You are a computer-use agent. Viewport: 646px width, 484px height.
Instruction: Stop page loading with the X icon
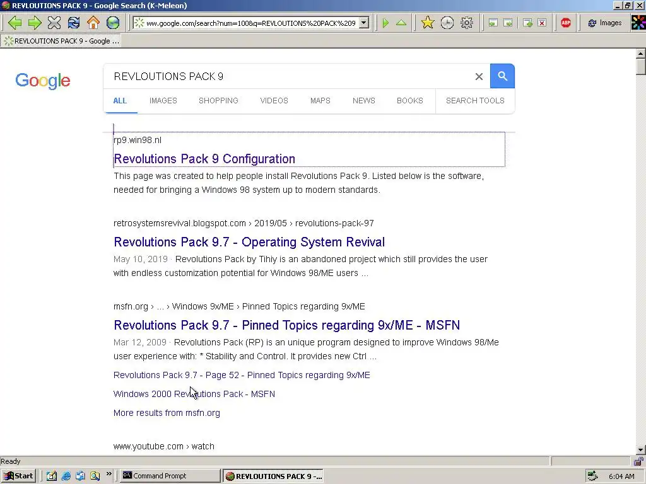(x=54, y=23)
